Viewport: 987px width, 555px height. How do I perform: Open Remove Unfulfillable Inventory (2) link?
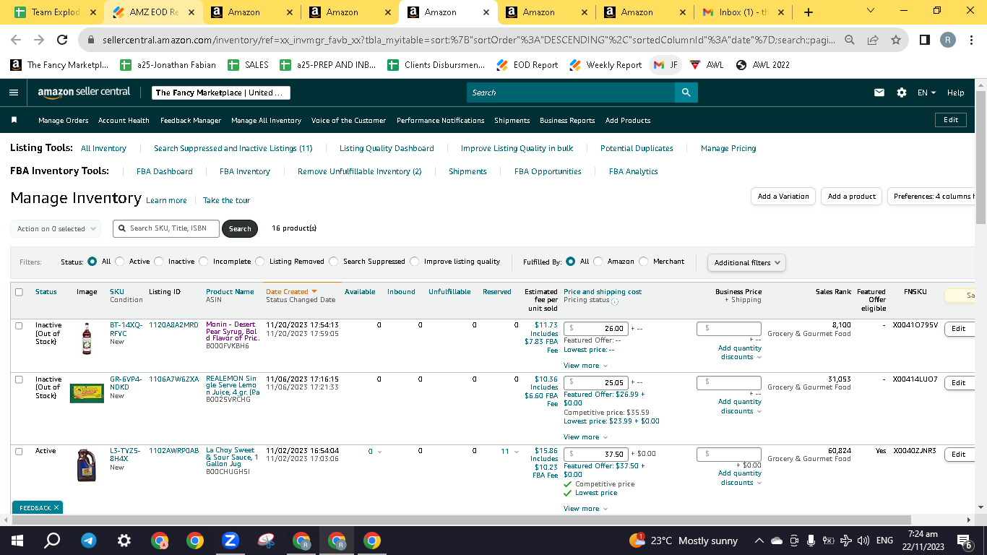359,171
